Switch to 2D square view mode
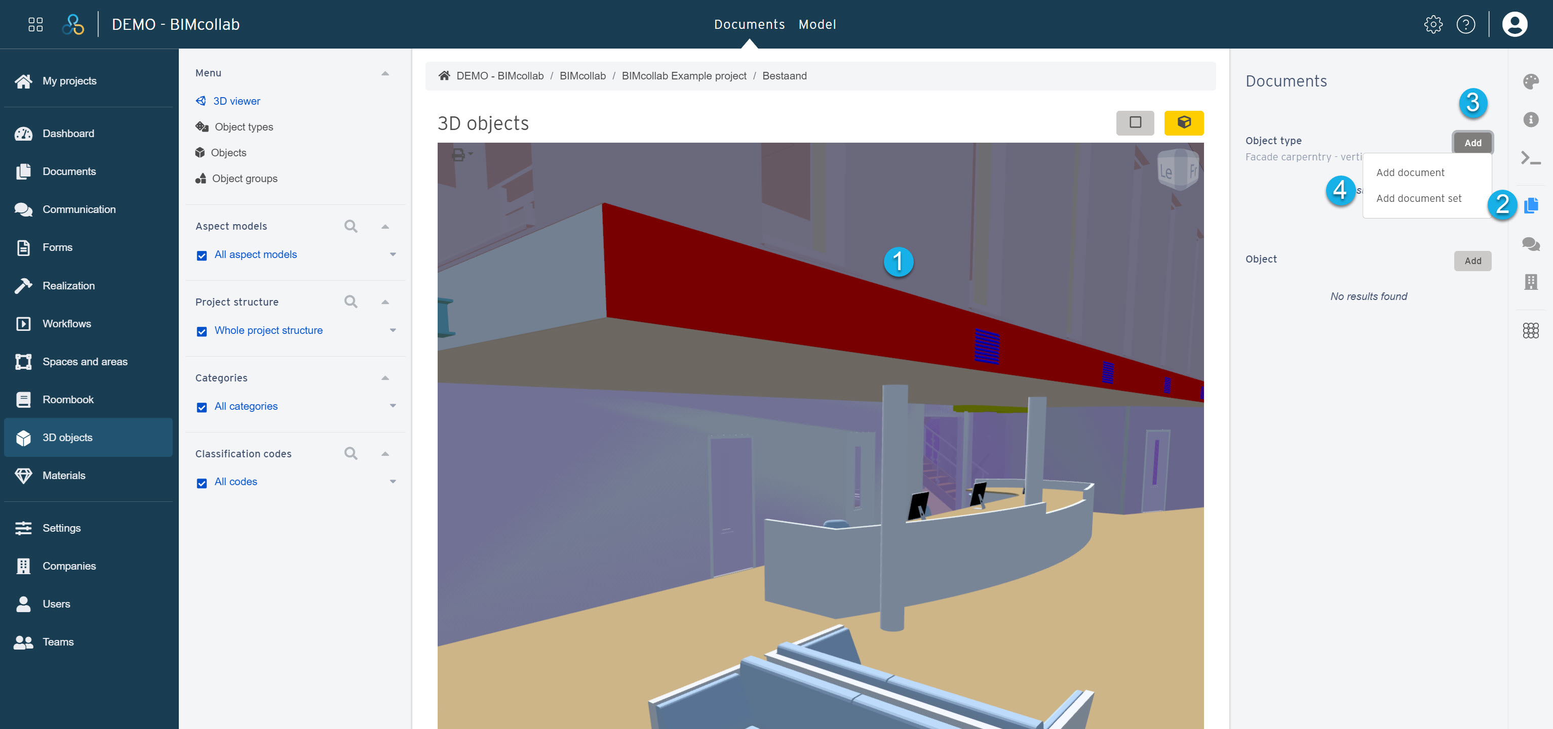The width and height of the screenshot is (1553, 729). (1135, 123)
